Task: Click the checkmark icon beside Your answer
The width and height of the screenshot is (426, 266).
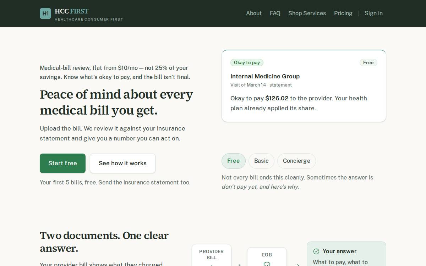Action: pyautogui.click(x=316, y=251)
